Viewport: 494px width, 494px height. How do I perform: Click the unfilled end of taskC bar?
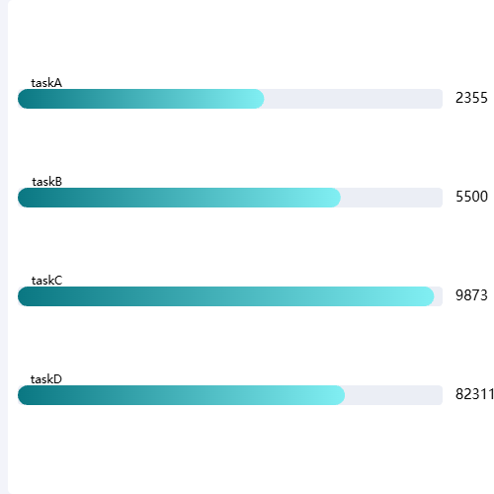[439, 296]
